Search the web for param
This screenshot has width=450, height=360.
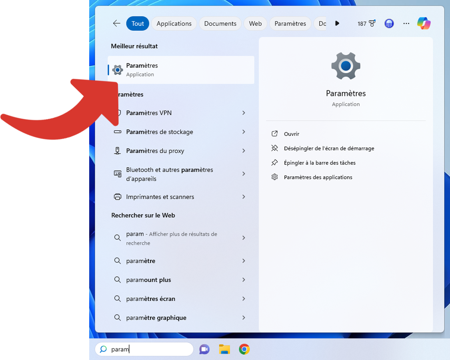click(x=181, y=238)
